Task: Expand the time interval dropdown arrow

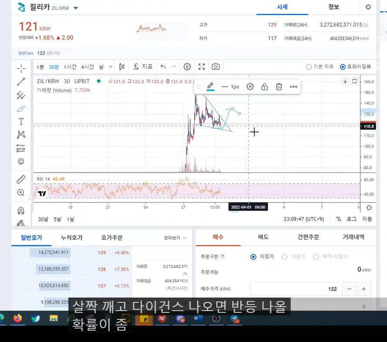Action: pos(111,67)
